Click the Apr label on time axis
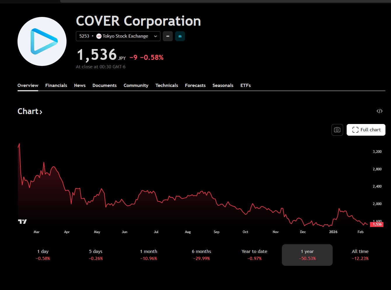The image size is (391, 290). coord(67,232)
